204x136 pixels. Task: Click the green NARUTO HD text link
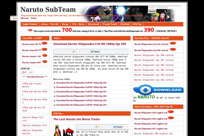click(x=146, y=97)
